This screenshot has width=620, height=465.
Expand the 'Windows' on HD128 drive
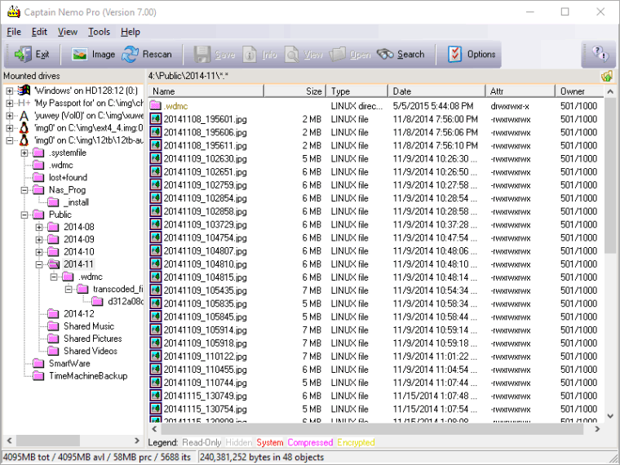(x=10, y=91)
